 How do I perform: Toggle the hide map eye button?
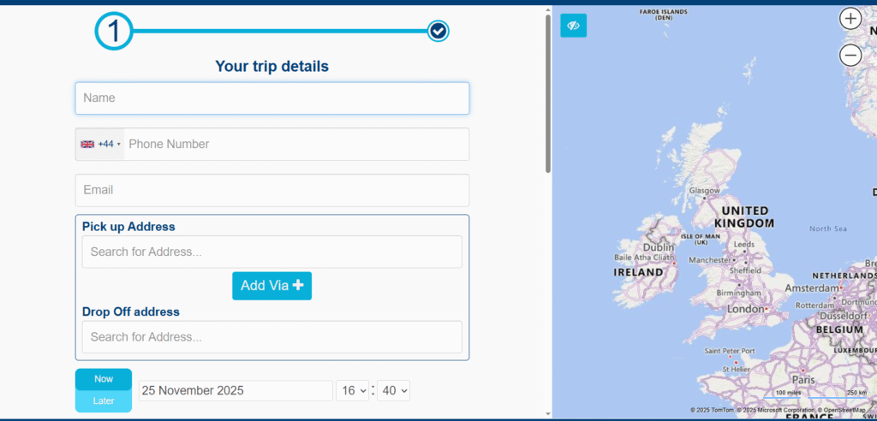[573, 26]
